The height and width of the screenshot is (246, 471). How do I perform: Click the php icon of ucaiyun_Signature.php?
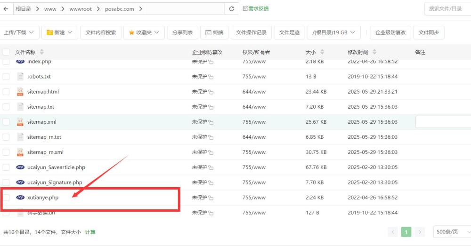pyautogui.click(x=20, y=183)
